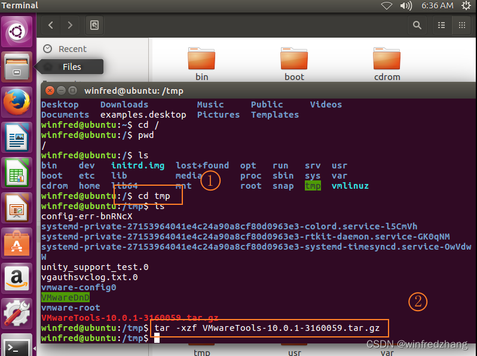Viewport: 477px width, 356px height.
Task: Click the Videos directory name in terminal
Action: click(x=326, y=105)
